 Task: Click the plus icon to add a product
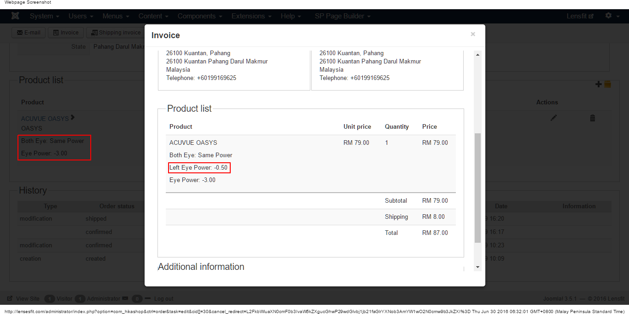[599, 84]
